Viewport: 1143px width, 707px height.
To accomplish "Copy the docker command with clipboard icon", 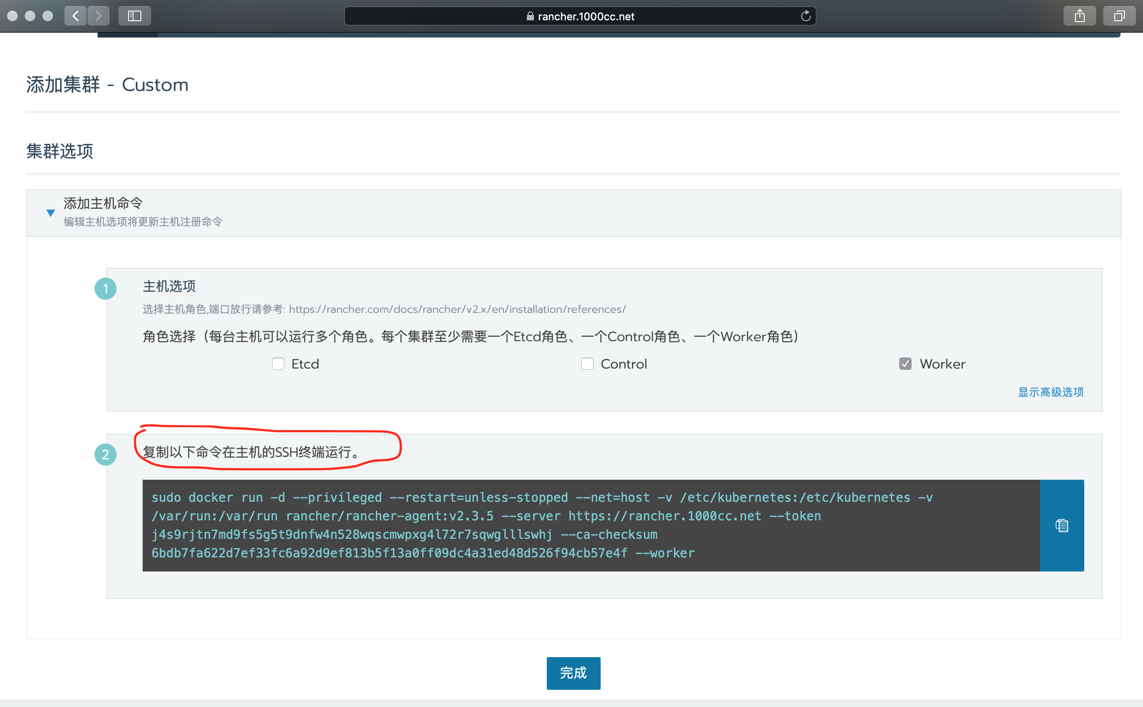I will [1062, 525].
